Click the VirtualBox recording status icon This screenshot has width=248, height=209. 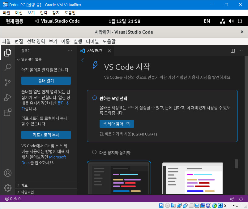[x=203, y=206]
